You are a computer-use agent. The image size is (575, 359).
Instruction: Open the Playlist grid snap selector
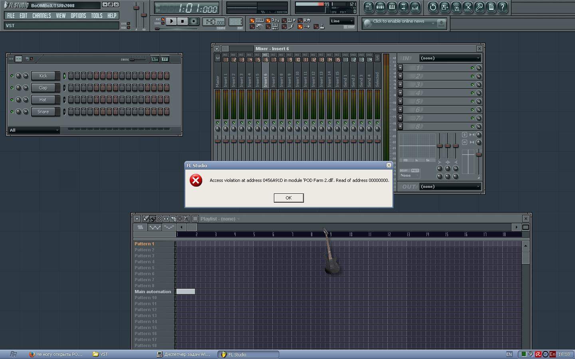tap(195, 219)
